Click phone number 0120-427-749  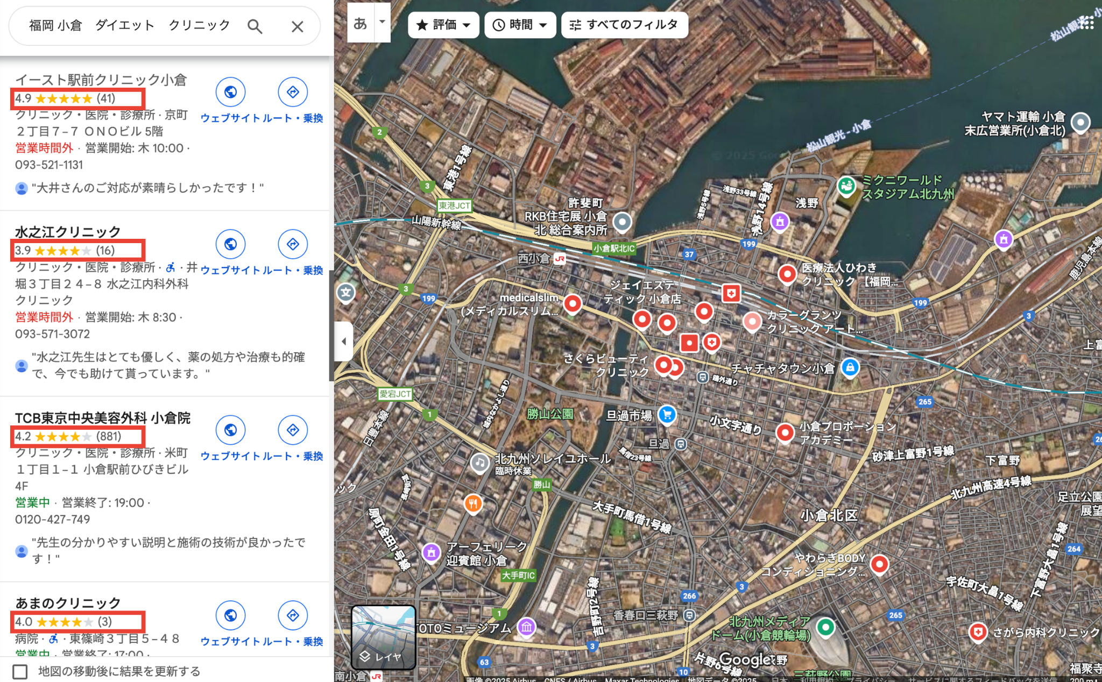pyautogui.click(x=52, y=520)
